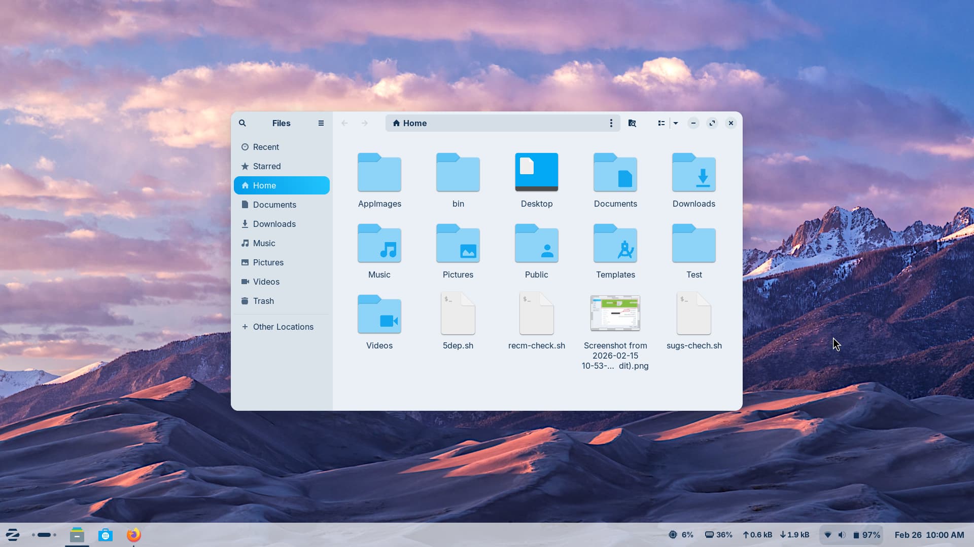Open the Home path three-dot menu
Viewport: 974px width, 547px height.
click(x=611, y=123)
